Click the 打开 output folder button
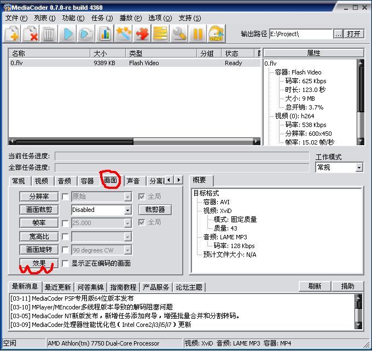This screenshot has width=372, height=351. (x=353, y=34)
